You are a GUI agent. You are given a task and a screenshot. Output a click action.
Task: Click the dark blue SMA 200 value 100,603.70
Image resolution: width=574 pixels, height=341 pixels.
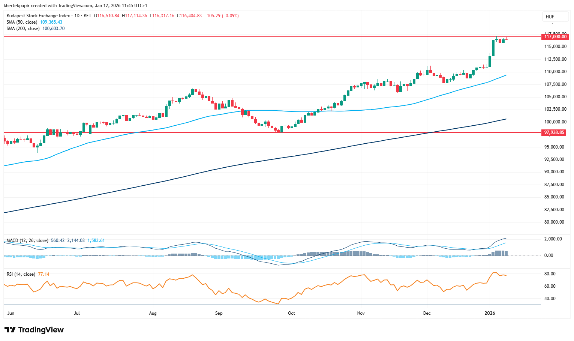click(53, 29)
